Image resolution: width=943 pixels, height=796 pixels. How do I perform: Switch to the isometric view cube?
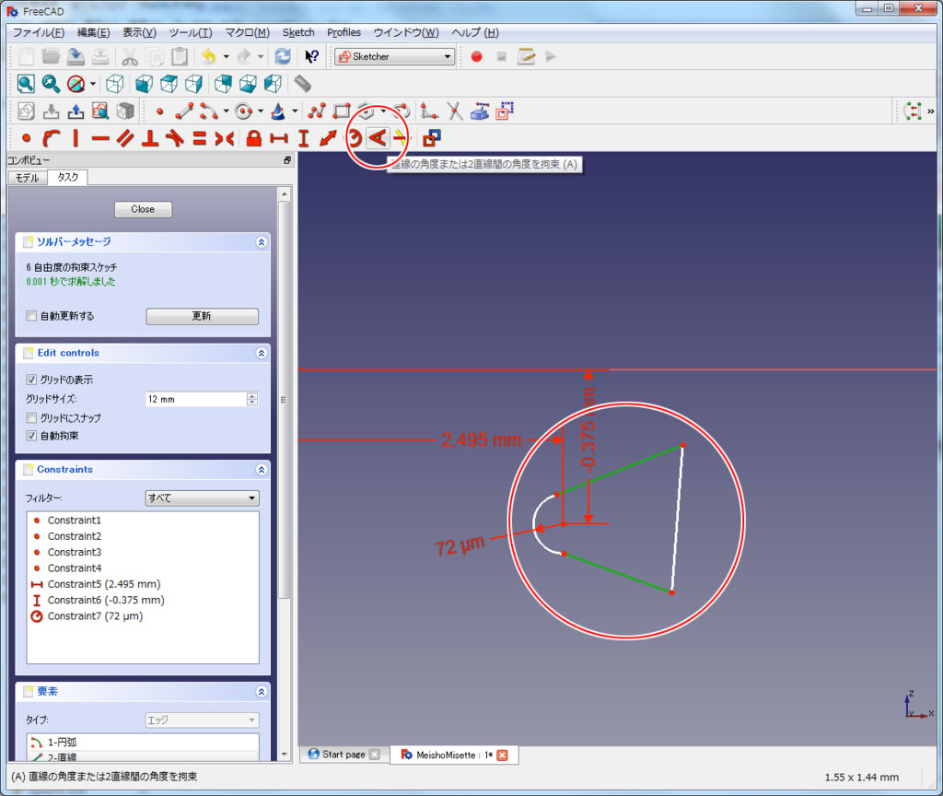[x=115, y=84]
